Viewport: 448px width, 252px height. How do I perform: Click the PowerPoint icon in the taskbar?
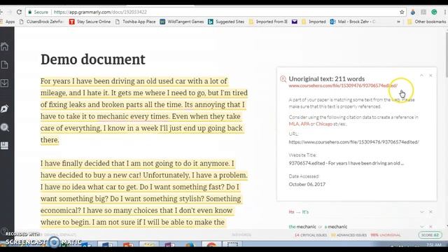pyautogui.click(x=128, y=244)
